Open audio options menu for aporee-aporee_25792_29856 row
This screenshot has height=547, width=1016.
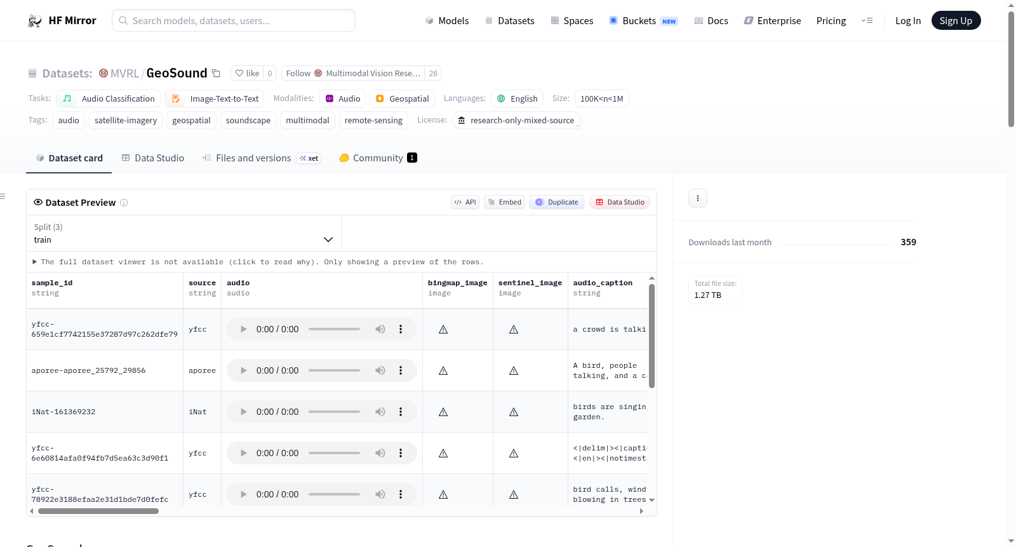pyautogui.click(x=401, y=370)
